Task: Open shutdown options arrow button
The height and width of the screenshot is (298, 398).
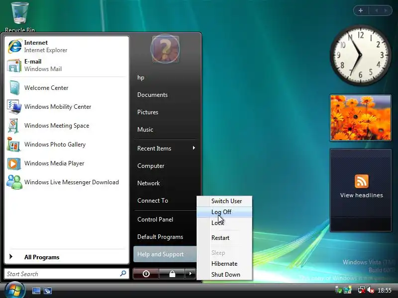Action: (190, 274)
